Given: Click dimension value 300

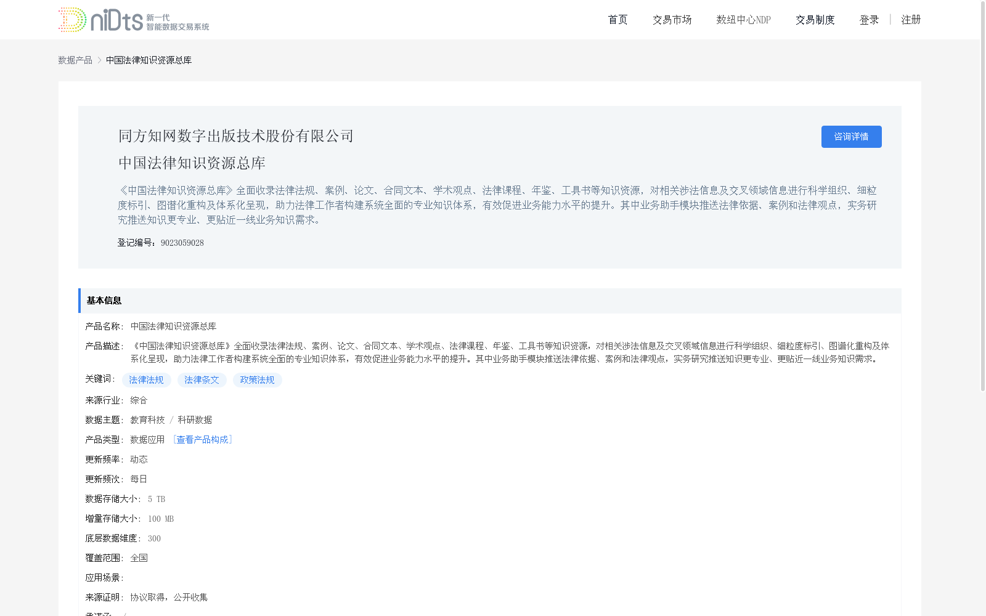Looking at the screenshot, I should pyautogui.click(x=154, y=538).
